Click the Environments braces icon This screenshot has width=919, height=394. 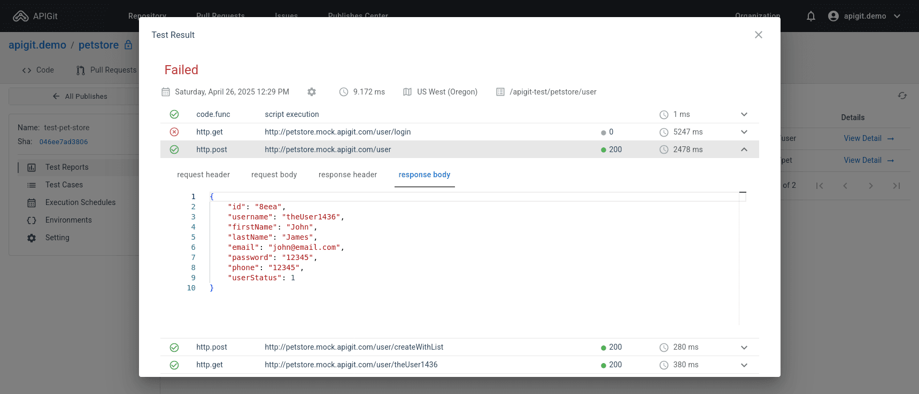click(32, 220)
